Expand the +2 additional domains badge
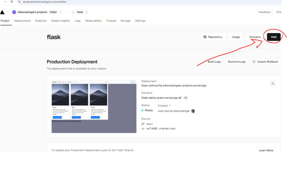The width and height of the screenshot is (289, 178). [185, 98]
